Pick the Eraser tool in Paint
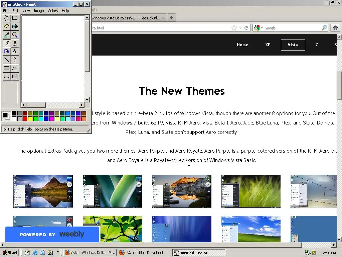This screenshot has height=257, width=342. point(7,26)
